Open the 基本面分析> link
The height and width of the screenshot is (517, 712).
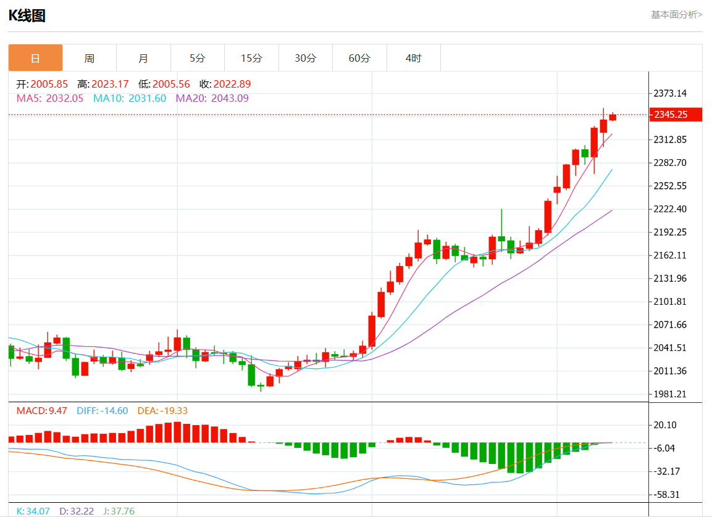click(677, 15)
